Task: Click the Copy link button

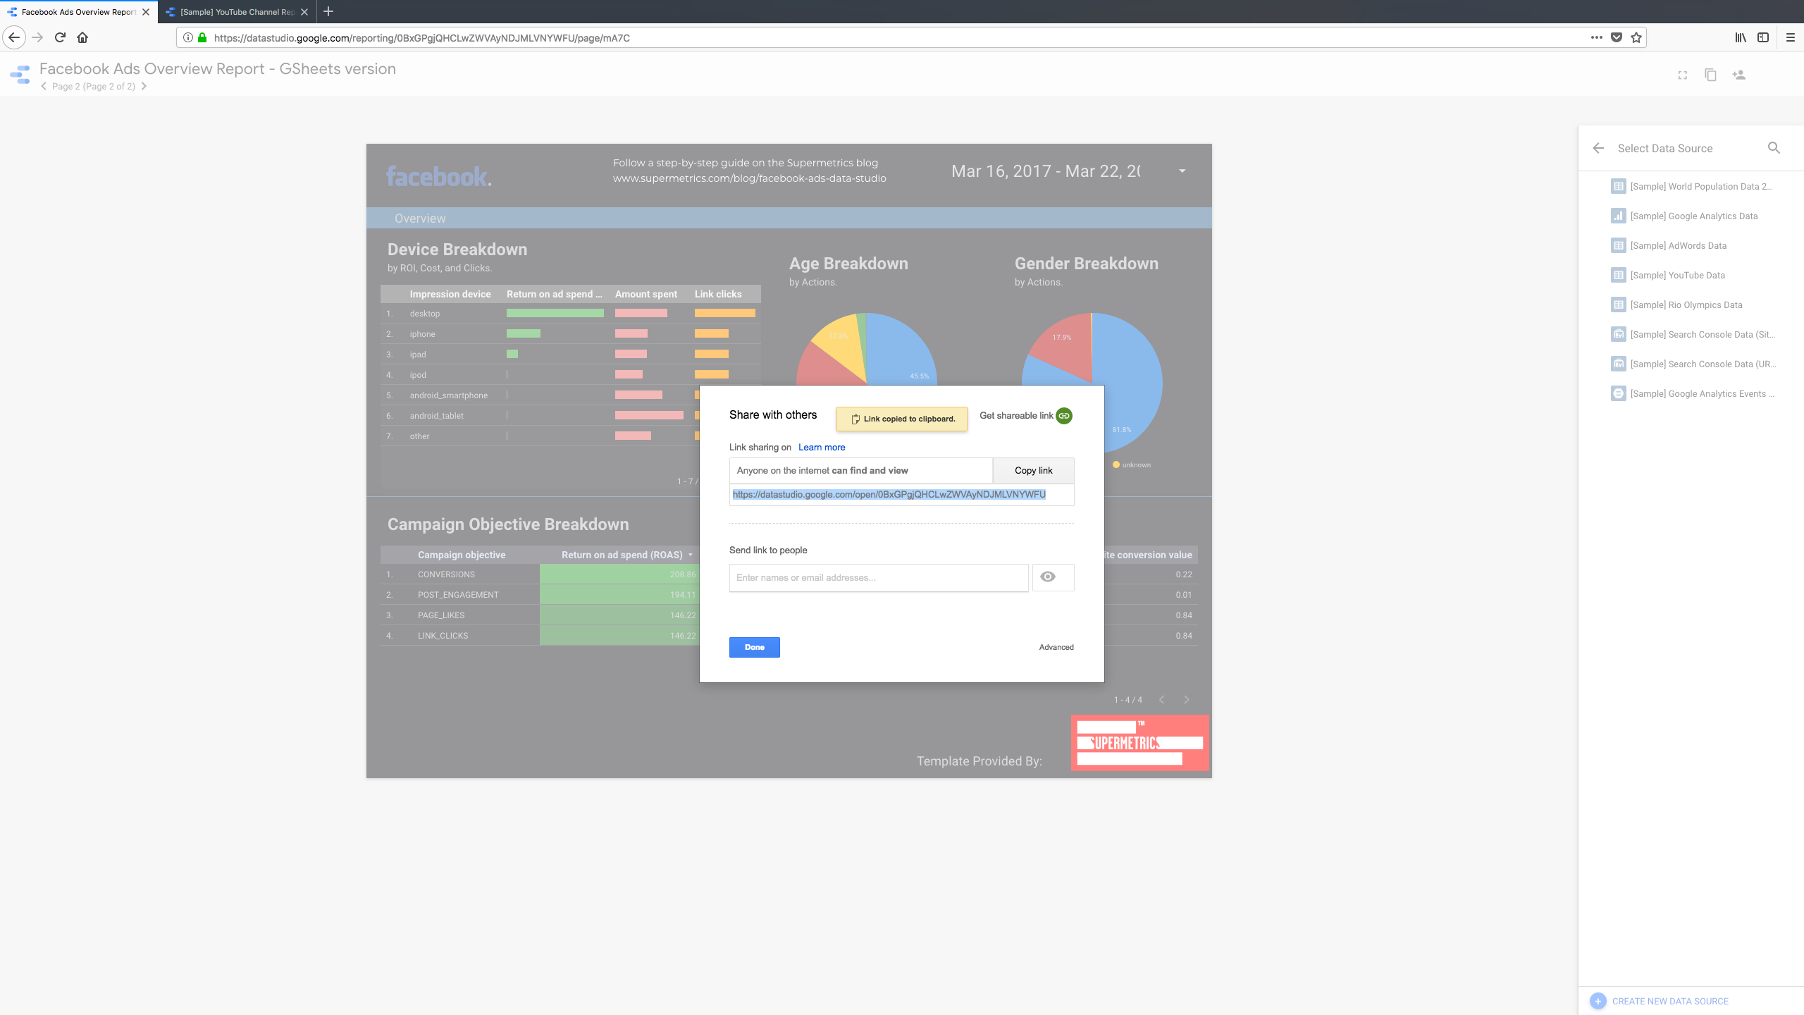Action: 1033,470
